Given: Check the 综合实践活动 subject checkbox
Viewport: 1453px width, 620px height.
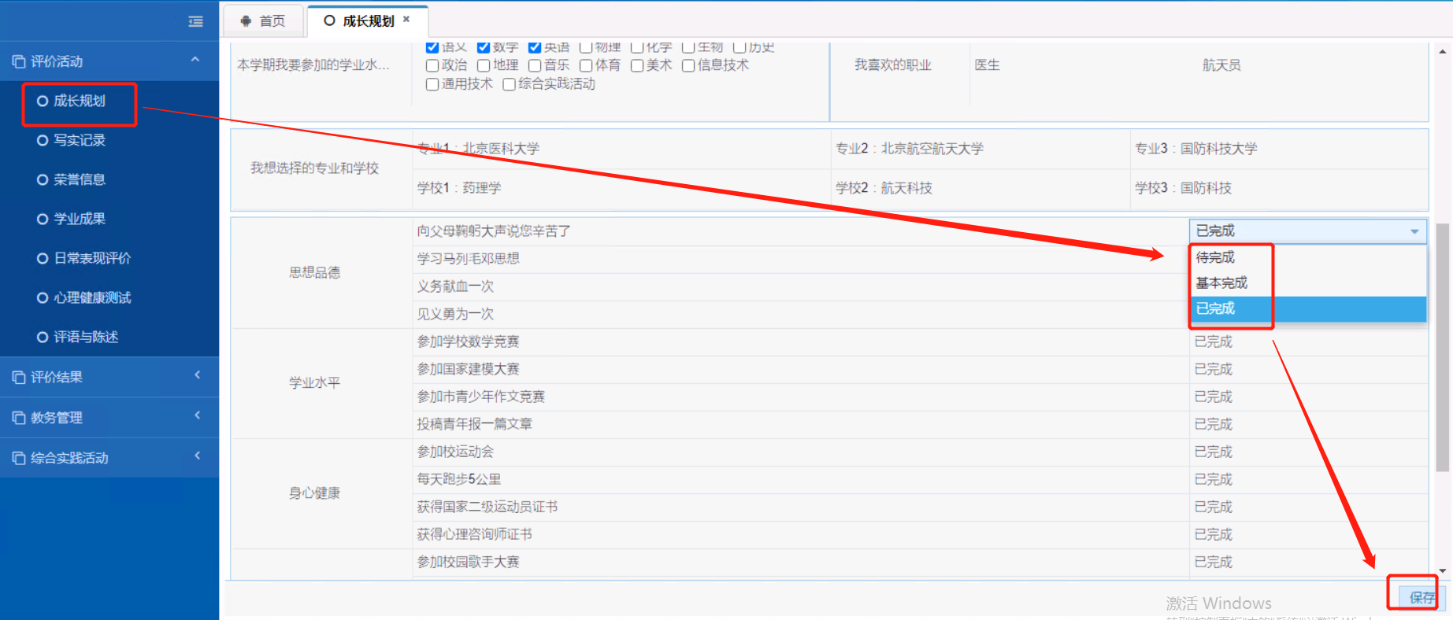Looking at the screenshot, I should pyautogui.click(x=509, y=84).
